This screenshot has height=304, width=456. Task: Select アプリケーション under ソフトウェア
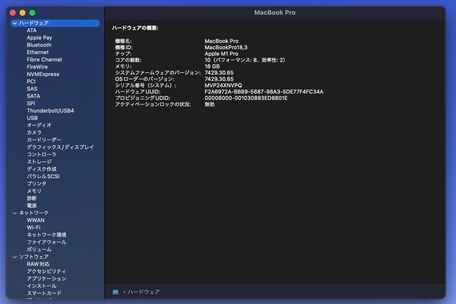[46, 279]
